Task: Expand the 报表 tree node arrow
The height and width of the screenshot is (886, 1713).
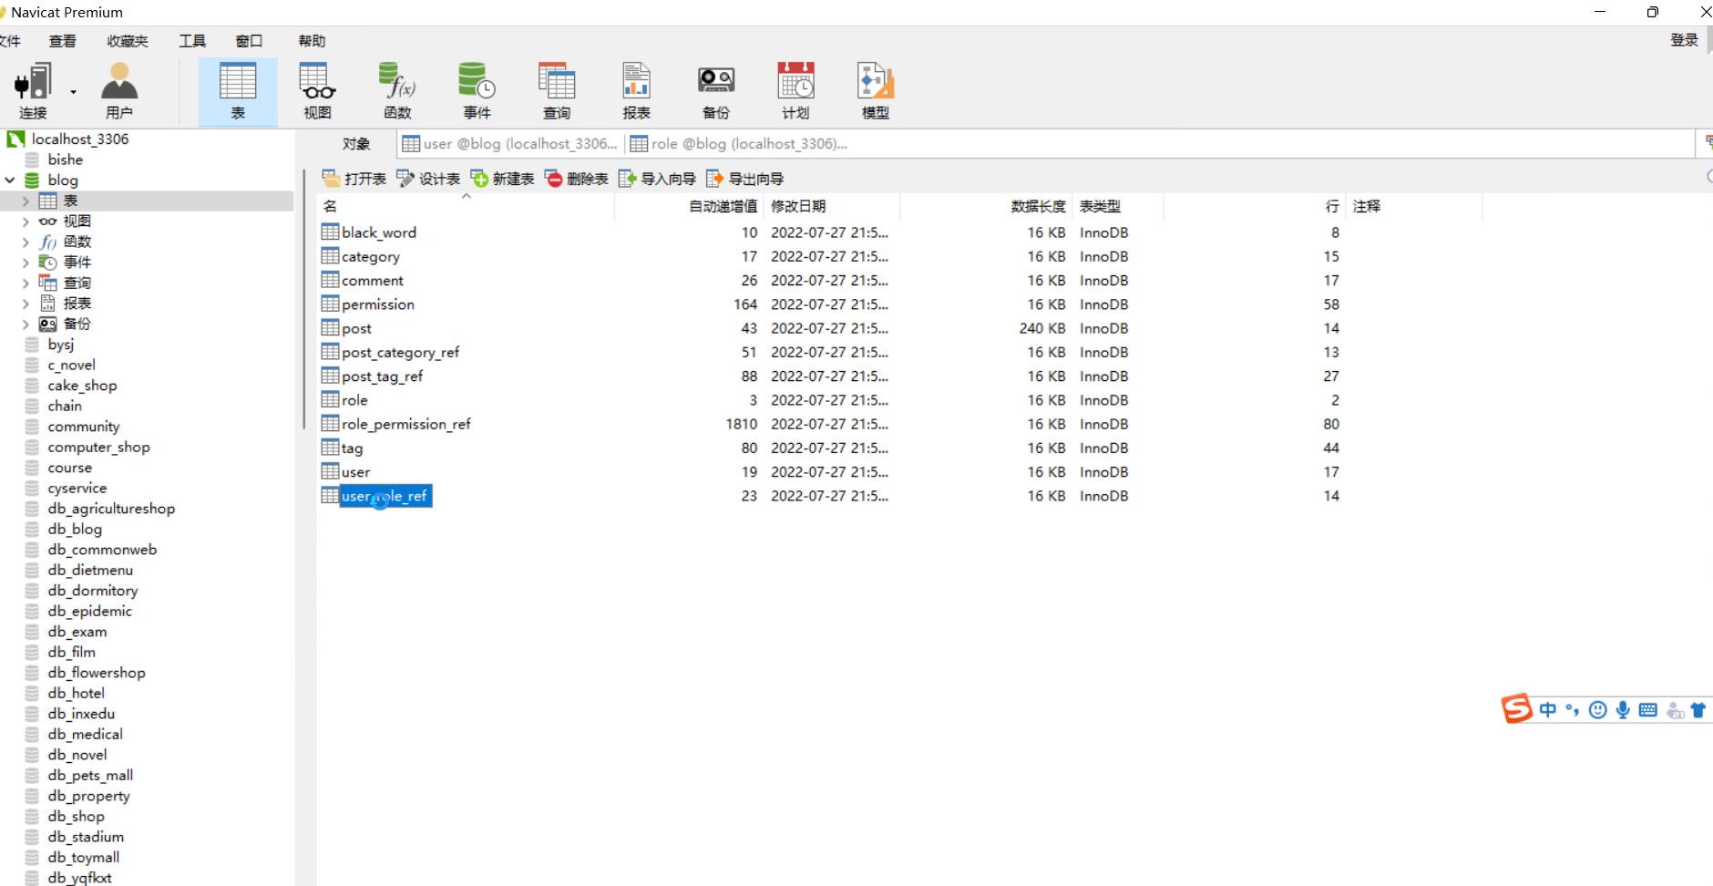Action: [x=26, y=304]
